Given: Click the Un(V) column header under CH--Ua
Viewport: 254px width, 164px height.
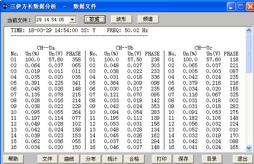Looking at the screenshot, I should tap(55, 54).
